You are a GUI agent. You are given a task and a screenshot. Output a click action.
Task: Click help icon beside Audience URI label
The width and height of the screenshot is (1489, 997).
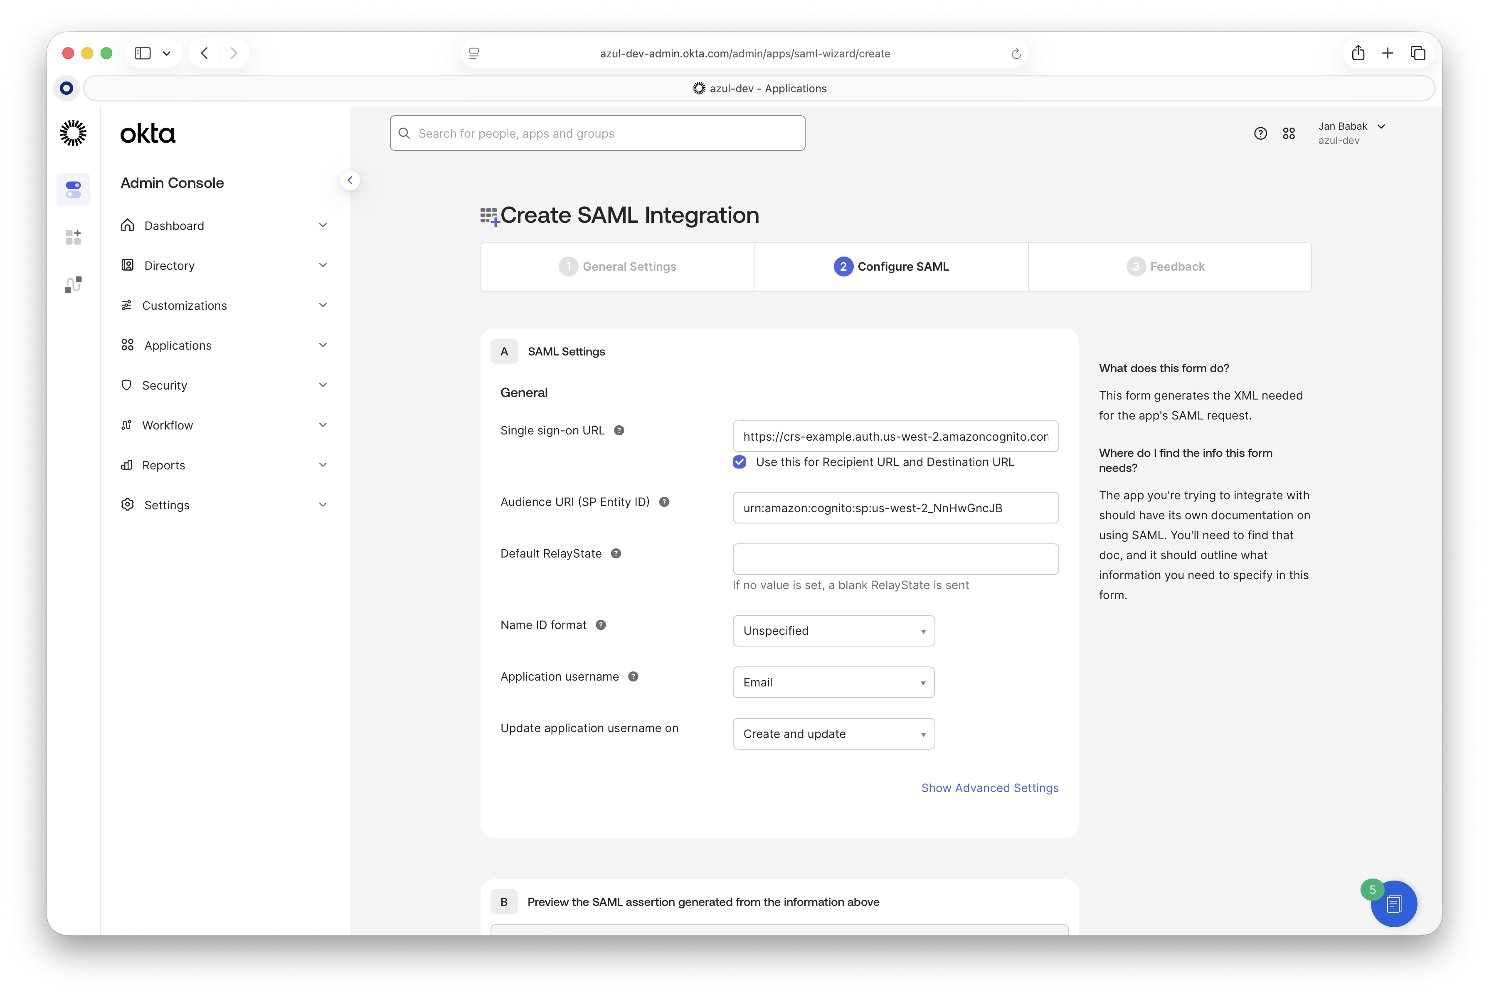point(664,502)
